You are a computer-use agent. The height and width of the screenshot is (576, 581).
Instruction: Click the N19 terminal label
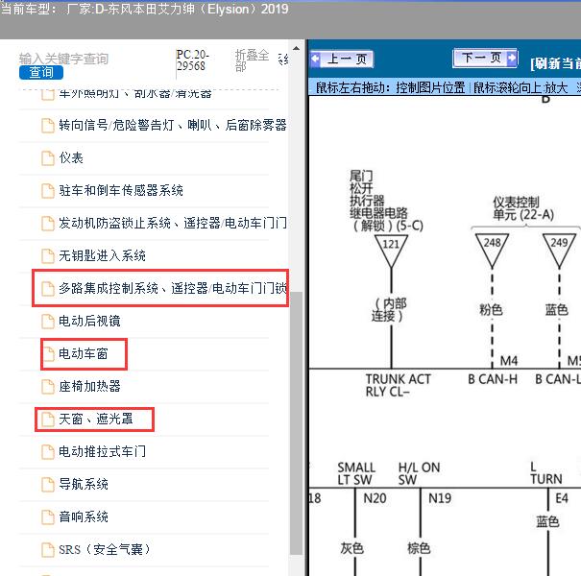[440, 498]
